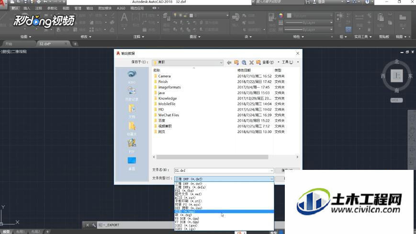Viewport: 416px width, 234px height.
Task: Open the 文件名 history dropdown arrow
Action: (271, 170)
